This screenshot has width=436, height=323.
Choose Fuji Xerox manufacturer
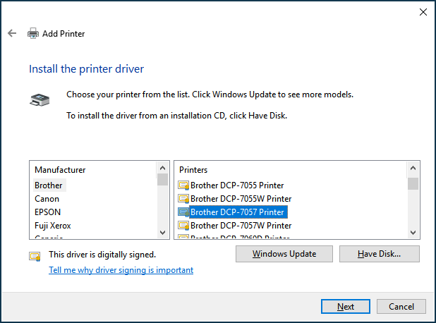point(52,226)
